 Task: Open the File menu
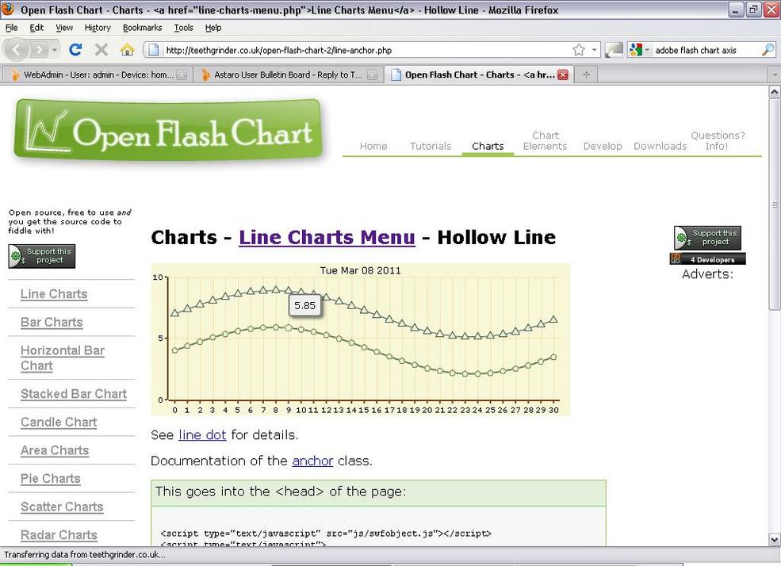coord(11,28)
